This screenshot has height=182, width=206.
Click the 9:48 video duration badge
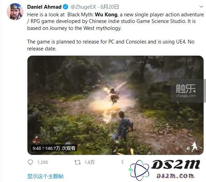click(x=37, y=149)
